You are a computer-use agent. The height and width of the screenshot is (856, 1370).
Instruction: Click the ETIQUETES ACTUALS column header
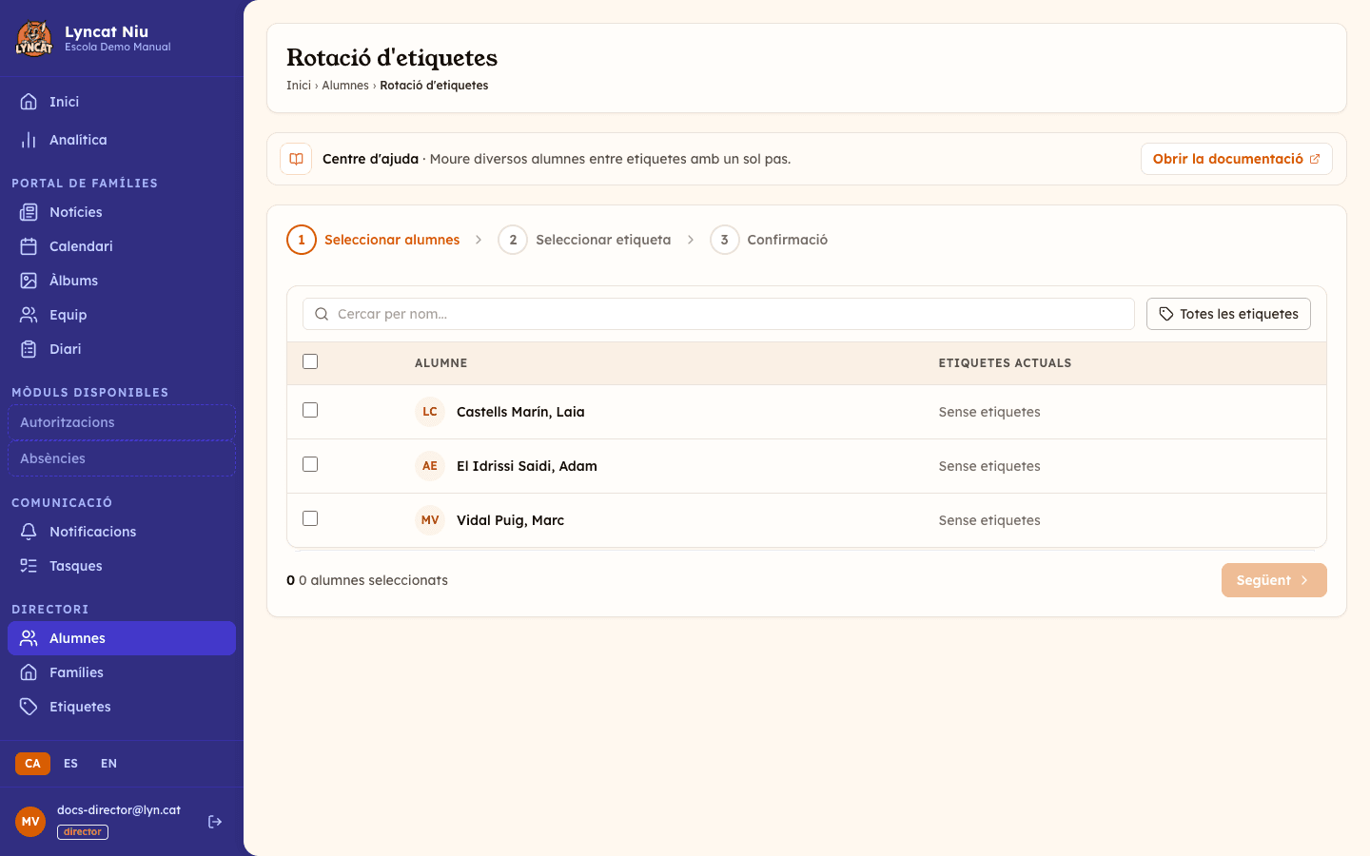tap(1005, 363)
